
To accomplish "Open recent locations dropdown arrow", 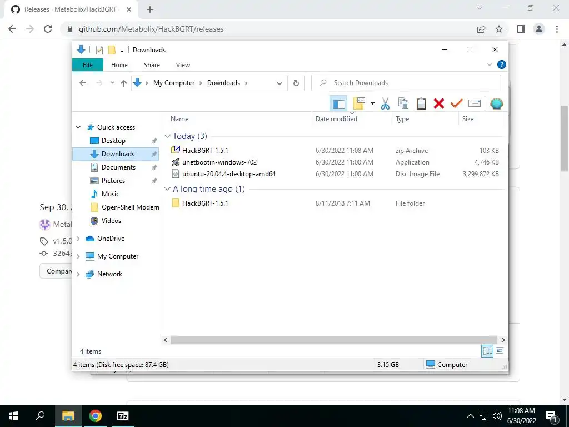I will coord(112,83).
